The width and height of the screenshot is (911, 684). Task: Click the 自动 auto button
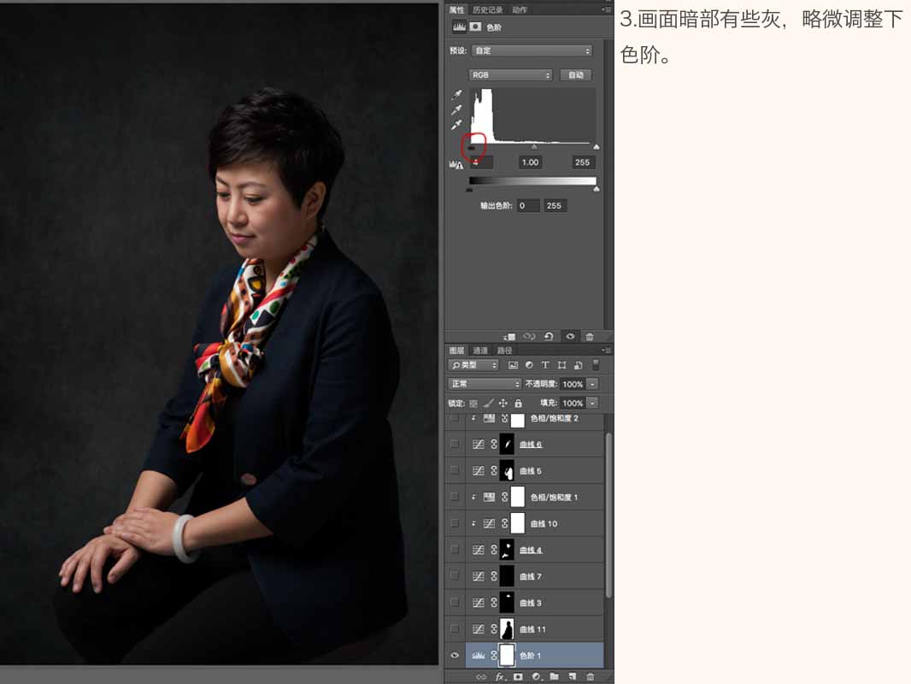coord(576,75)
